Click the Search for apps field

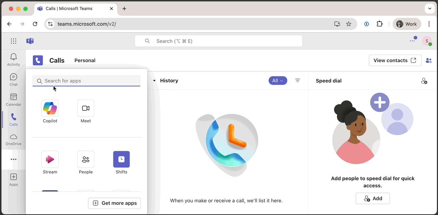point(86,81)
